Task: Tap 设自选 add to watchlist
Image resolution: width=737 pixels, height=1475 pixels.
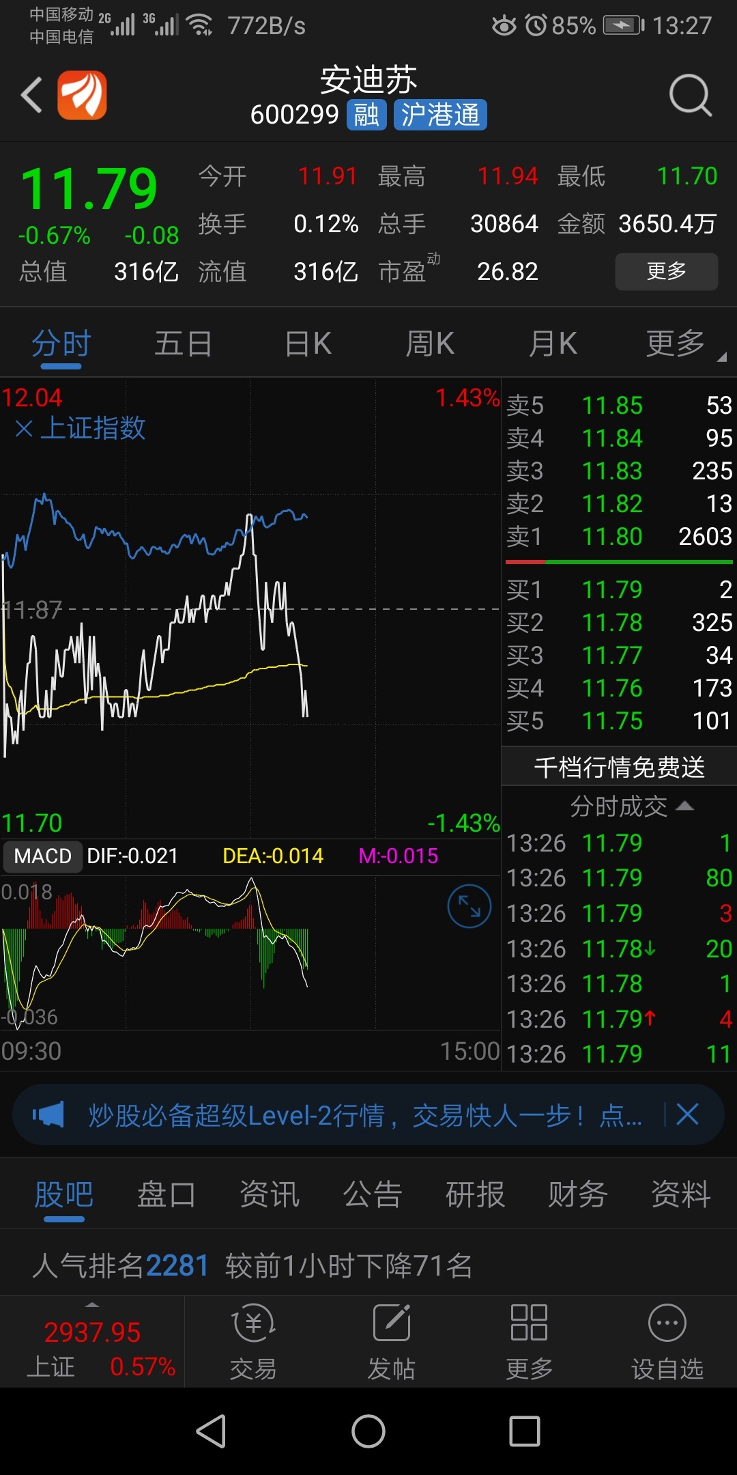Action: coord(667,1343)
